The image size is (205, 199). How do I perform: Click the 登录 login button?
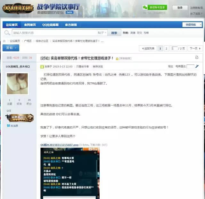pyautogui.click(x=180, y=8)
